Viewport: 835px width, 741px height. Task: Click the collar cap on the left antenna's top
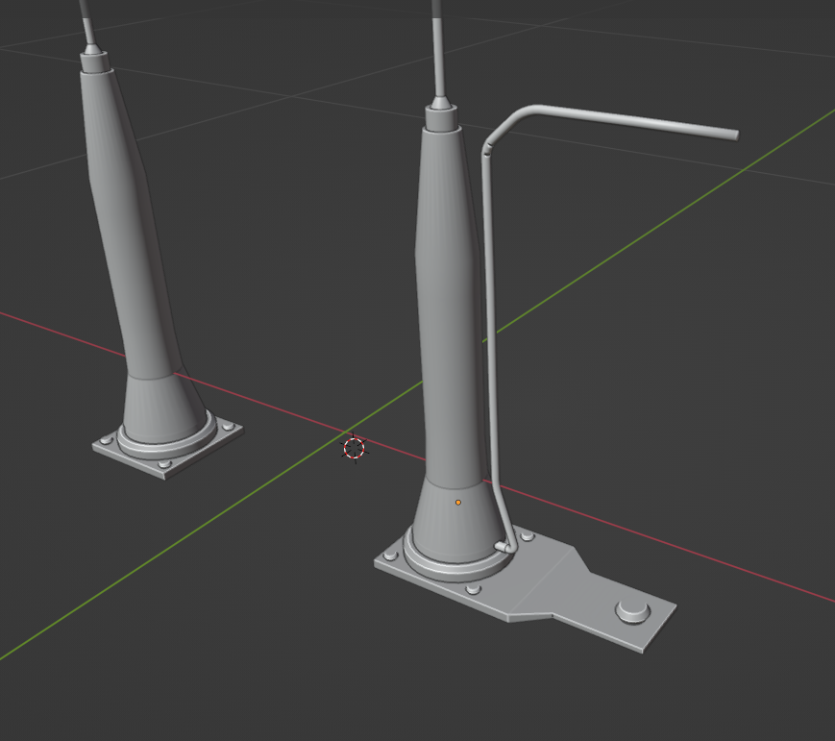pos(95,62)
